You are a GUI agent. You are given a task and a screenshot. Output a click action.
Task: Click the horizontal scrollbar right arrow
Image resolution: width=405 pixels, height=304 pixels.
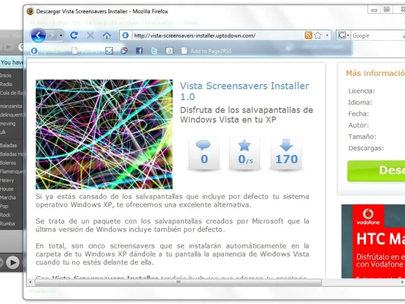click(402, 282)
